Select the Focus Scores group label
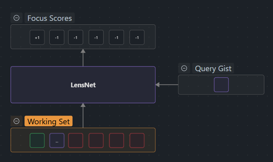The height and width of the screenshot is (162, 273). pos(49,18)
